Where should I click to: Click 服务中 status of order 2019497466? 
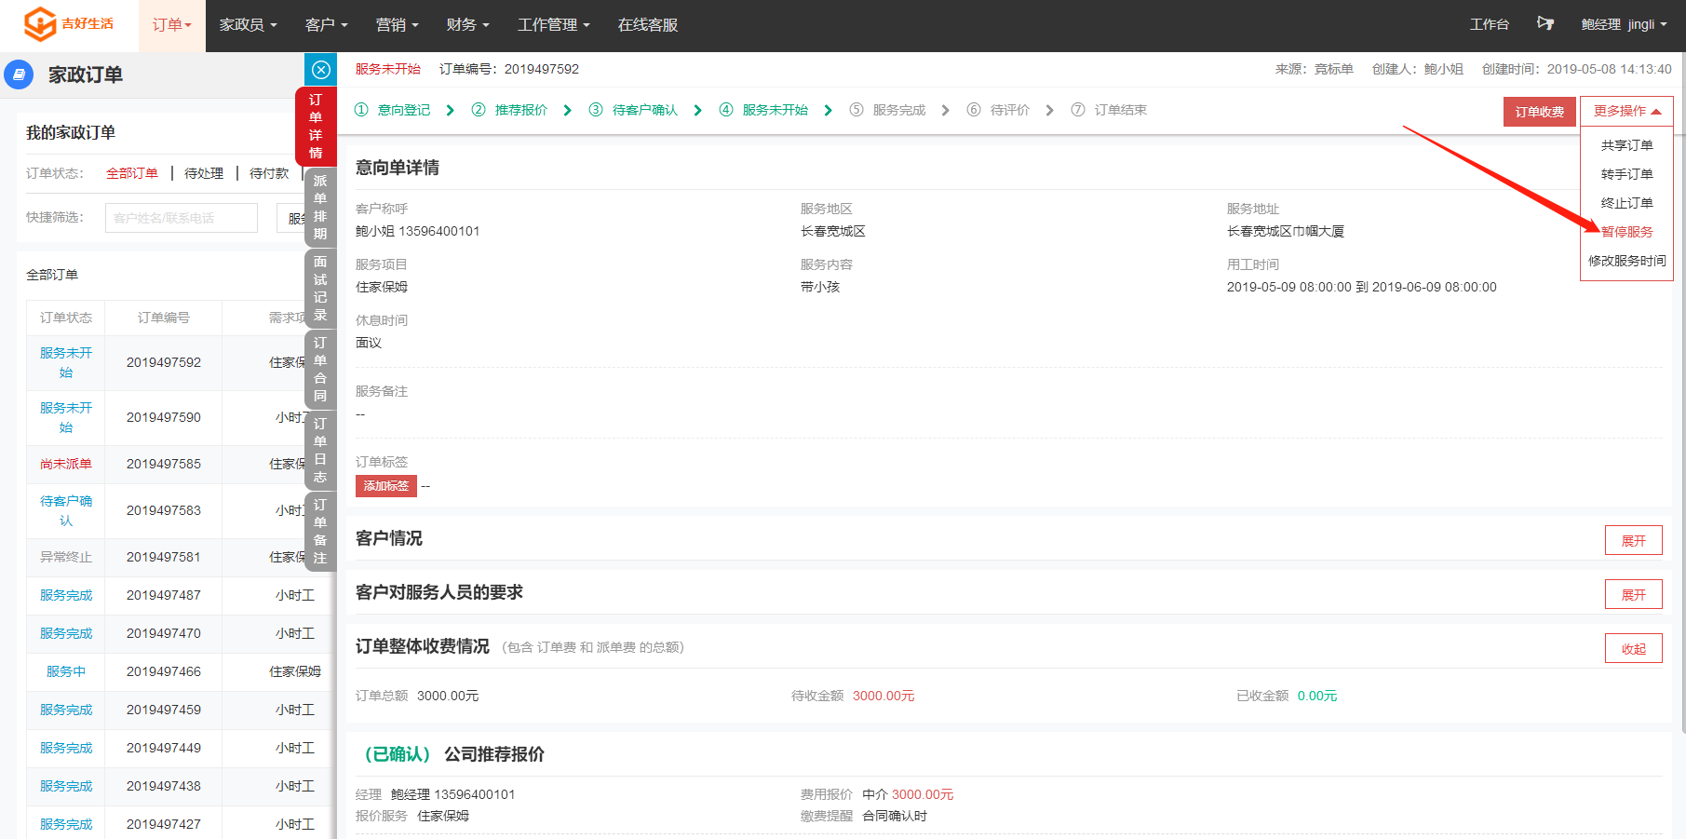(66, 671)
